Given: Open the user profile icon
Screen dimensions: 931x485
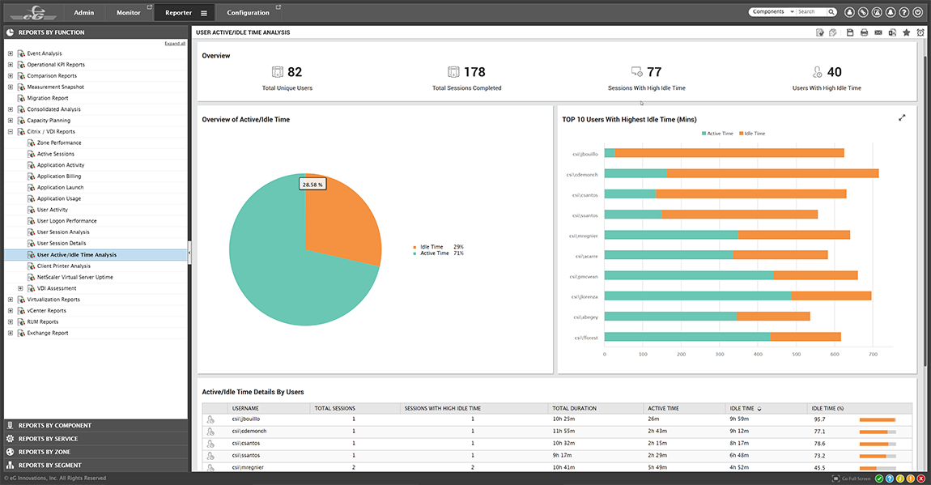Looking at the screenshot, I should coord(849,12).
